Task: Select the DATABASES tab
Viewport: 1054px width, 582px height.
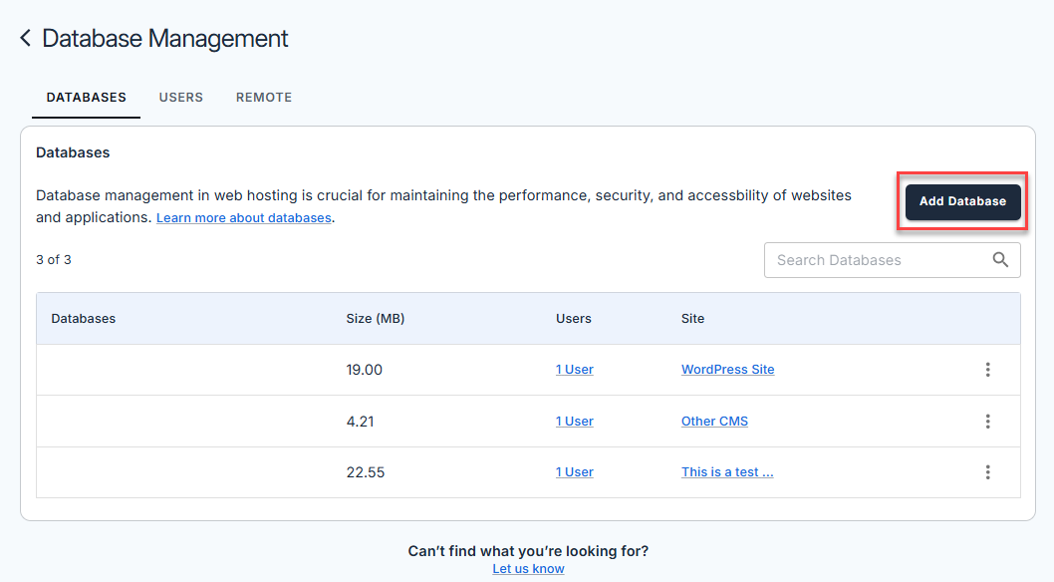Action: tap(86, 97)
